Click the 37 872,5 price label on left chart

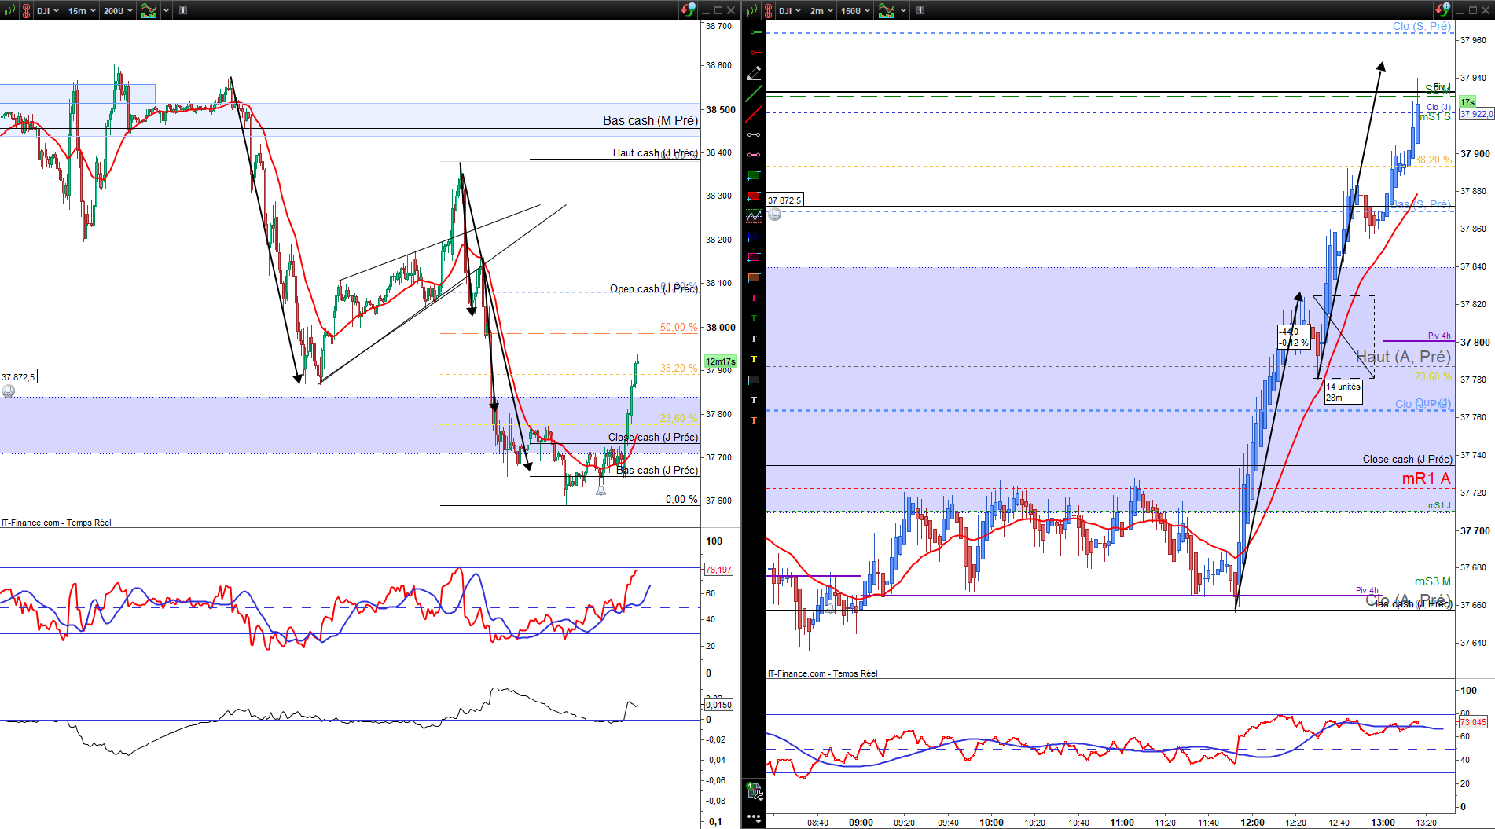(x=18, y=377)
